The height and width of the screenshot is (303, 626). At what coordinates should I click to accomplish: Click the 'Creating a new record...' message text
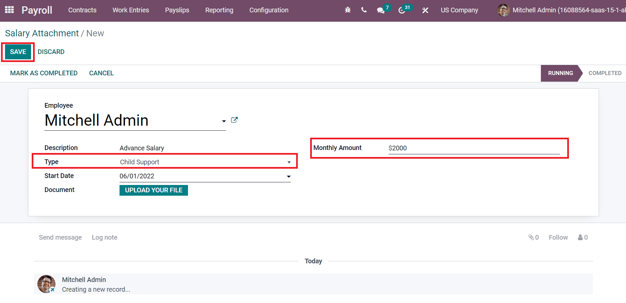click(x=96, y=289)
